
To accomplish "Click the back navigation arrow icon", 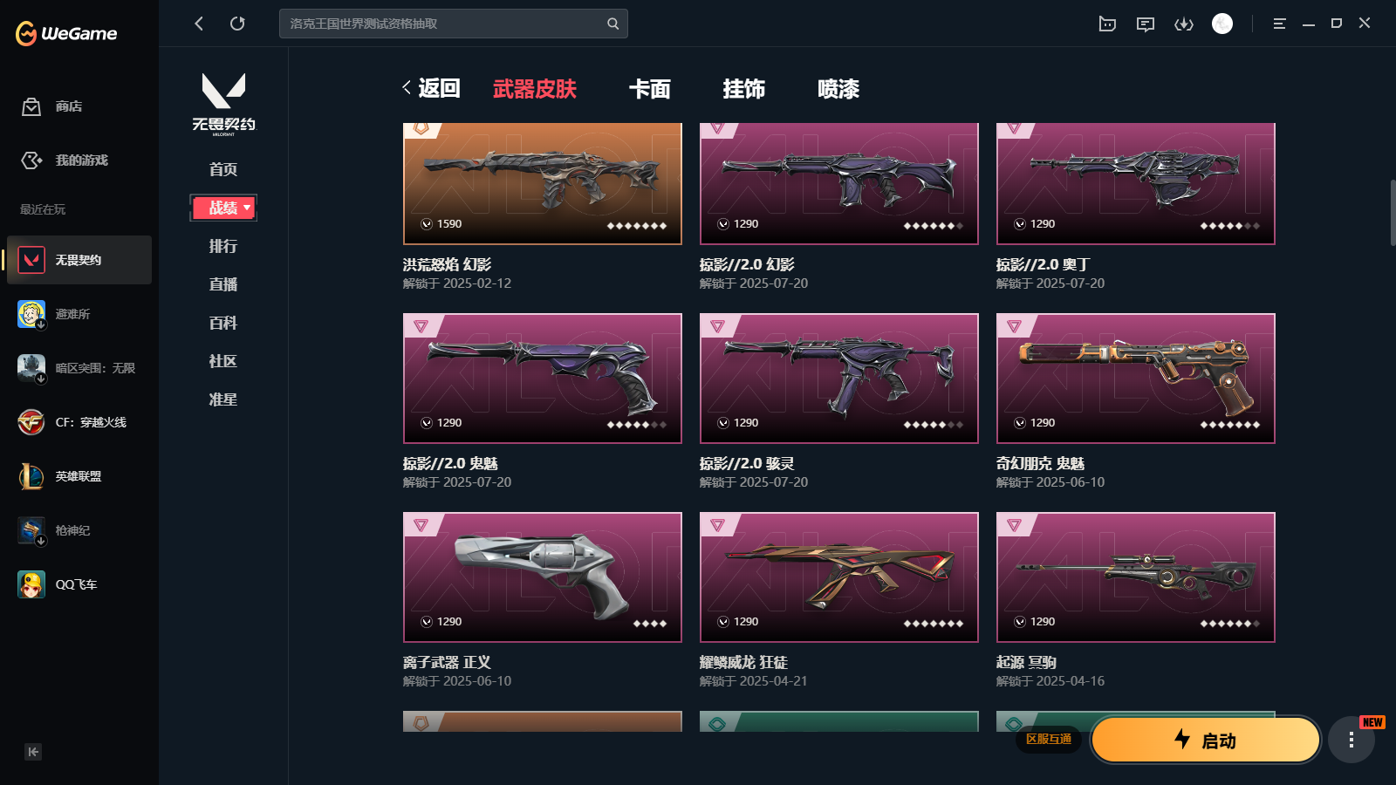I will pos(199,24).
